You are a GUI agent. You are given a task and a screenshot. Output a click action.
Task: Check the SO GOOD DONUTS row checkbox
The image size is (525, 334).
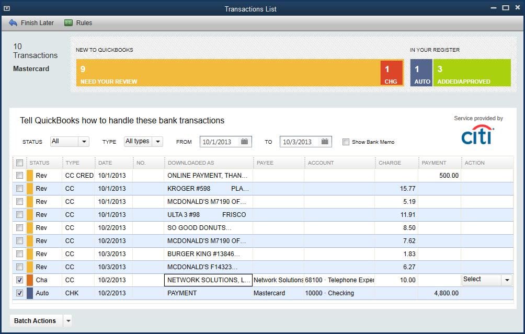(x=20, y=227)
